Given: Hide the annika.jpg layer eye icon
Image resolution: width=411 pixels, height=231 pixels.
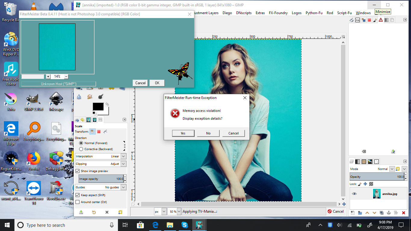Looking at the screenshot, I should point(354,194).
